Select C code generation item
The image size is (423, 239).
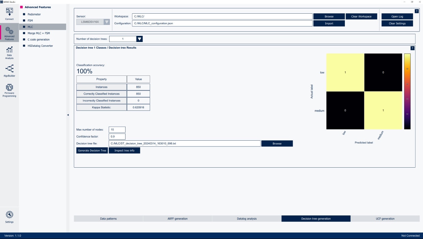[x=38, y=40]
